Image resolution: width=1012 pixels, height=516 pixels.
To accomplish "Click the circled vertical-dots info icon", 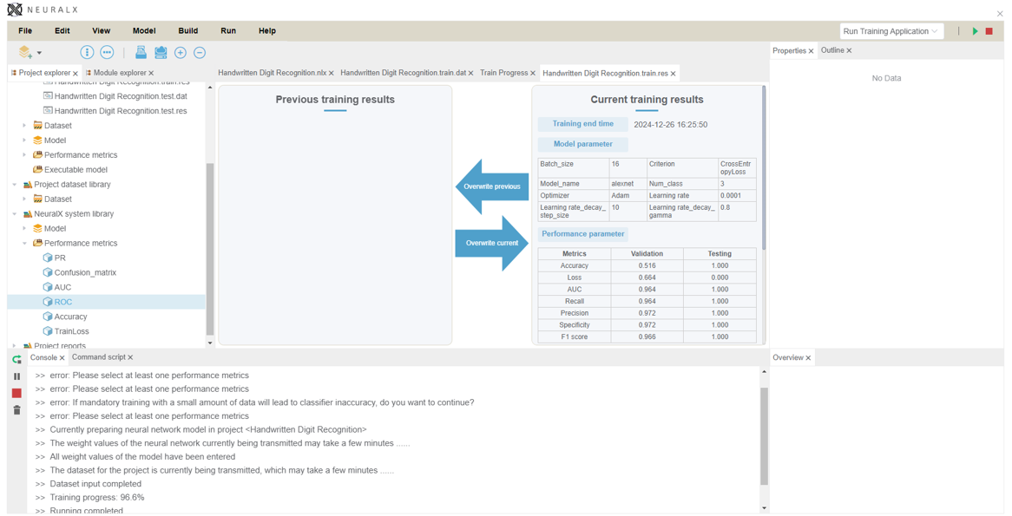I will [87, 53].
